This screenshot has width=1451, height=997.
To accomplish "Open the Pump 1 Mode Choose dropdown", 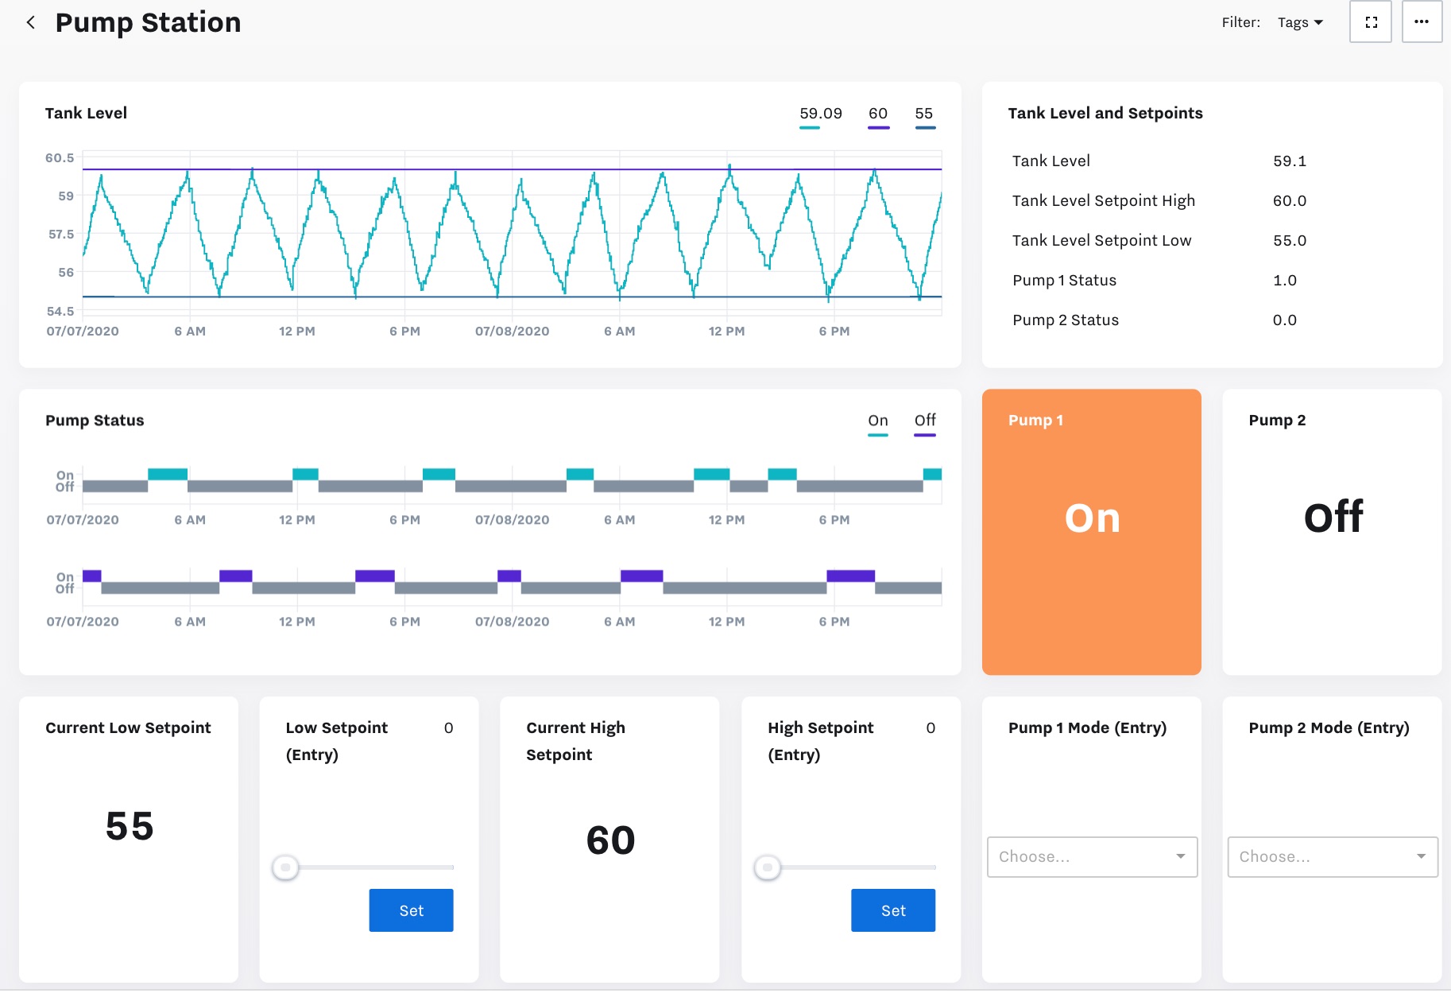I will coord(1092,856).
